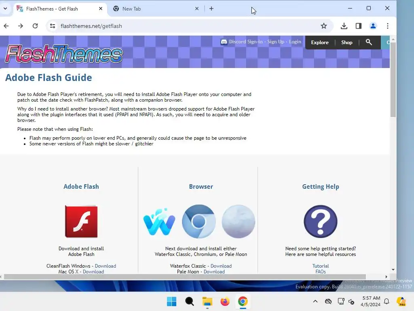The width and height of the screenshot is (414, 311).
Task: Click the Chromium logo icon
Action: (199, 222)
